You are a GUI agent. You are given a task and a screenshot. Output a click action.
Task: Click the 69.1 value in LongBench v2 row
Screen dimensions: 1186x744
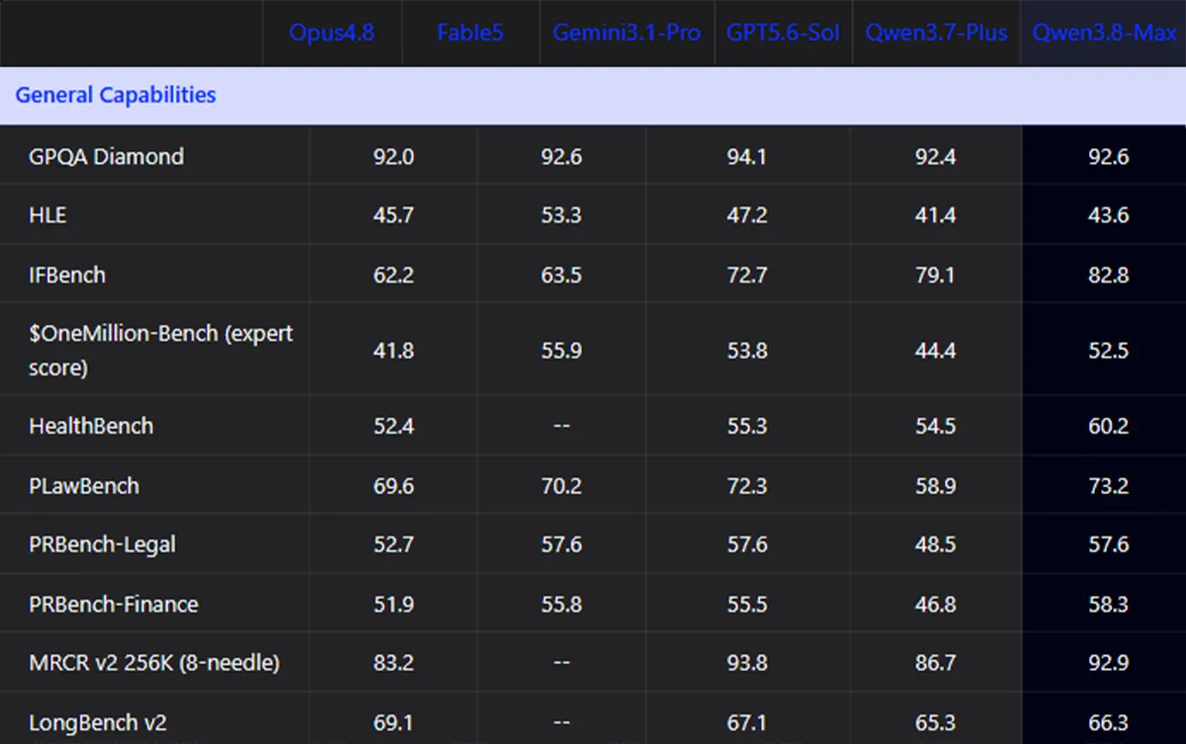(x=393, y=722)
